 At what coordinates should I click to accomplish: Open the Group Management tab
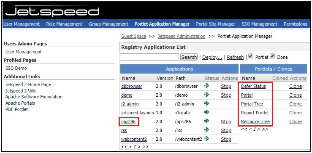(x=109, y=24)
